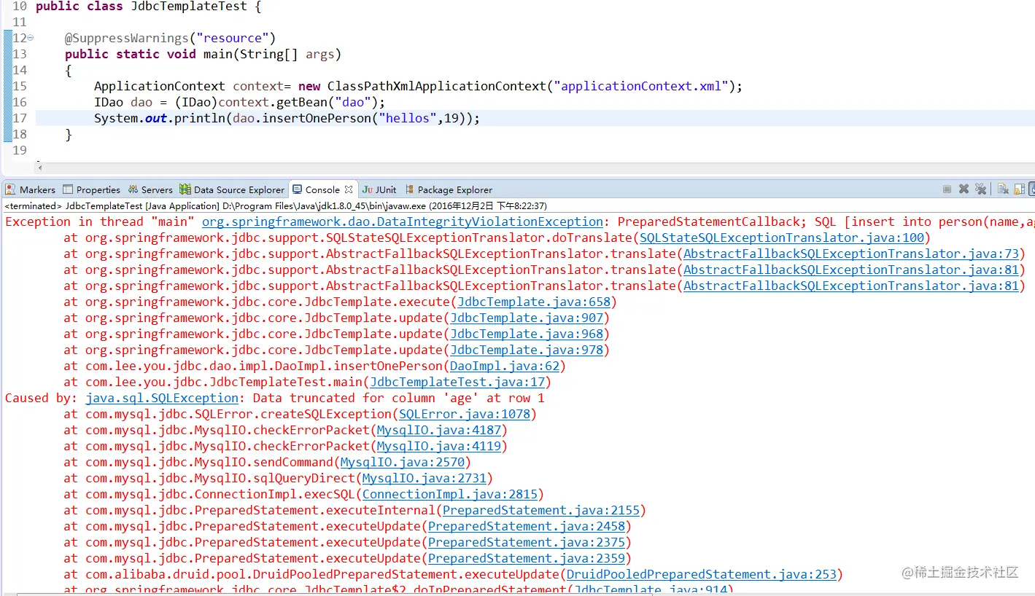Close the Console view tab
The height and width of the screenshot is (596, 1035).
click(x=349, y=189)
